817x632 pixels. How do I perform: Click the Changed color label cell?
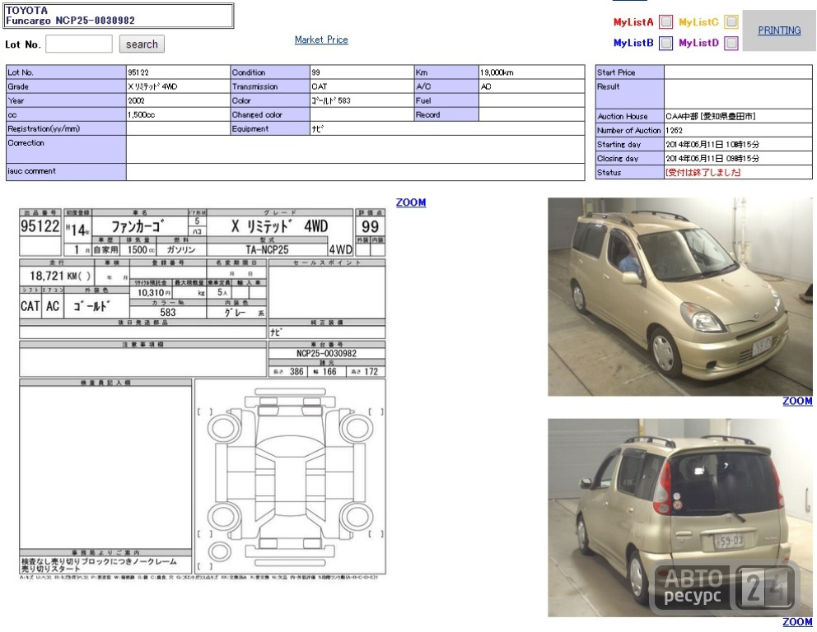270,114
